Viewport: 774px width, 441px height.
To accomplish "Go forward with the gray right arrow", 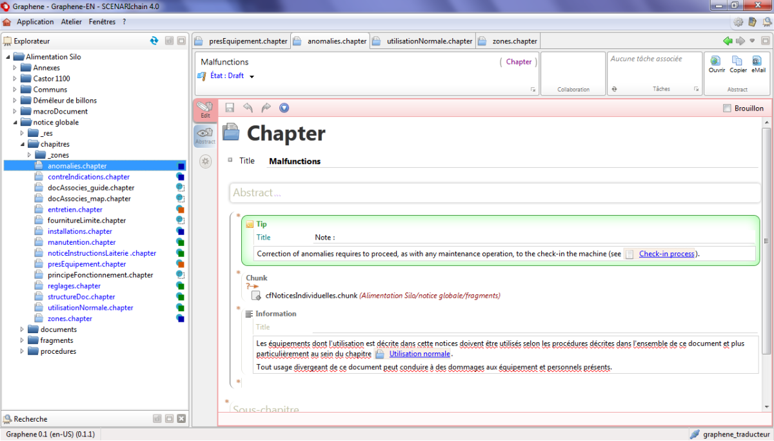I will point(740,41).
